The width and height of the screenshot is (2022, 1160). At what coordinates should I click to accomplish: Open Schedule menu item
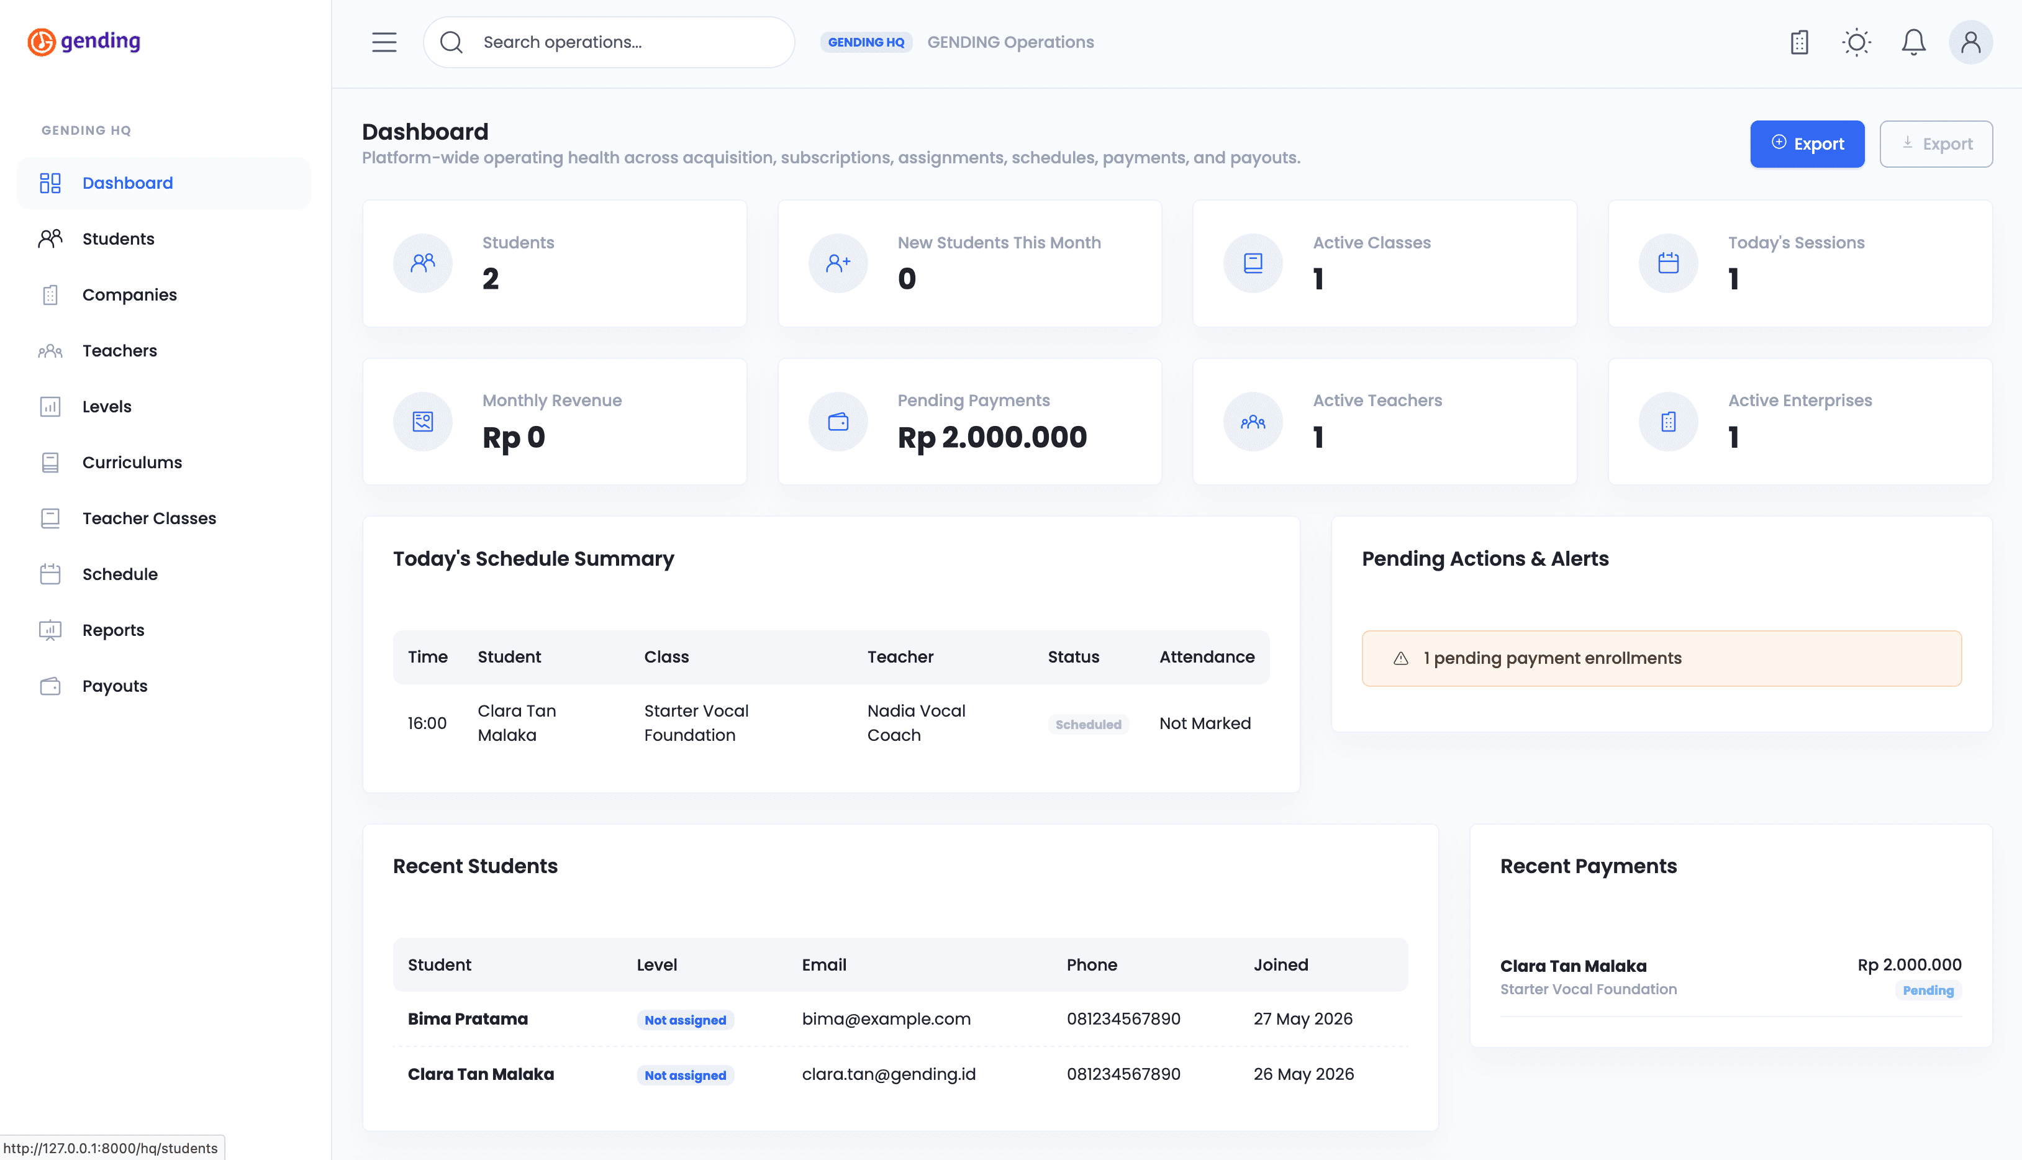(164, 574)
